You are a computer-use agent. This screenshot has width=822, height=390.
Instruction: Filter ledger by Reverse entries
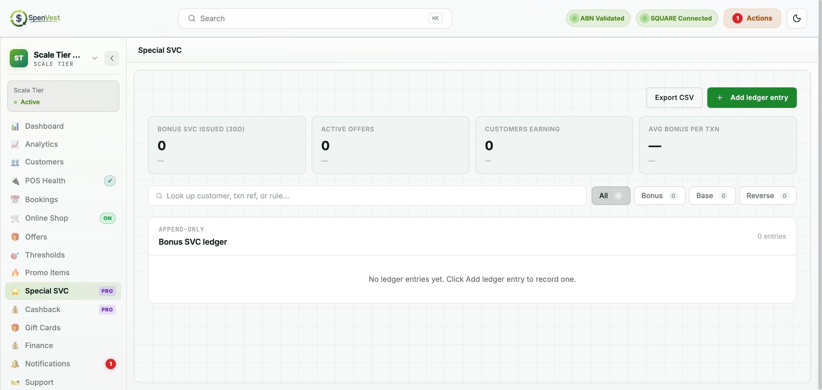coord(767,196)
